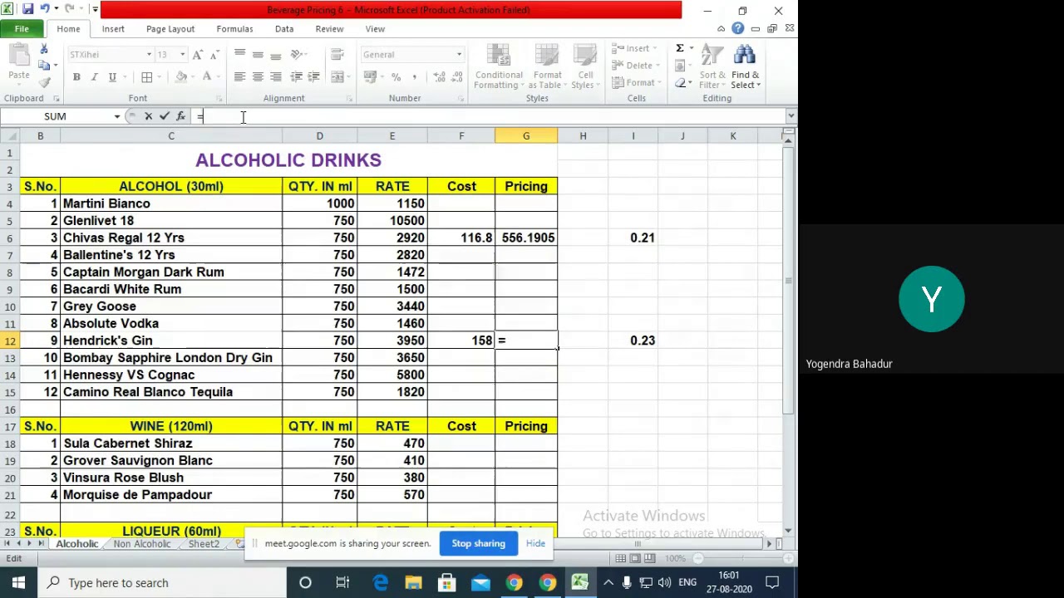1064x598 pixels.
Task: Click the Fill Color bucket icon
Action: 181,77
